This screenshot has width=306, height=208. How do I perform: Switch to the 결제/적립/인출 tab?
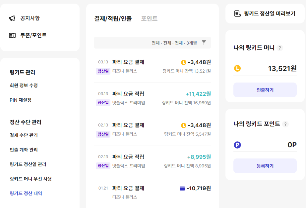113,18
